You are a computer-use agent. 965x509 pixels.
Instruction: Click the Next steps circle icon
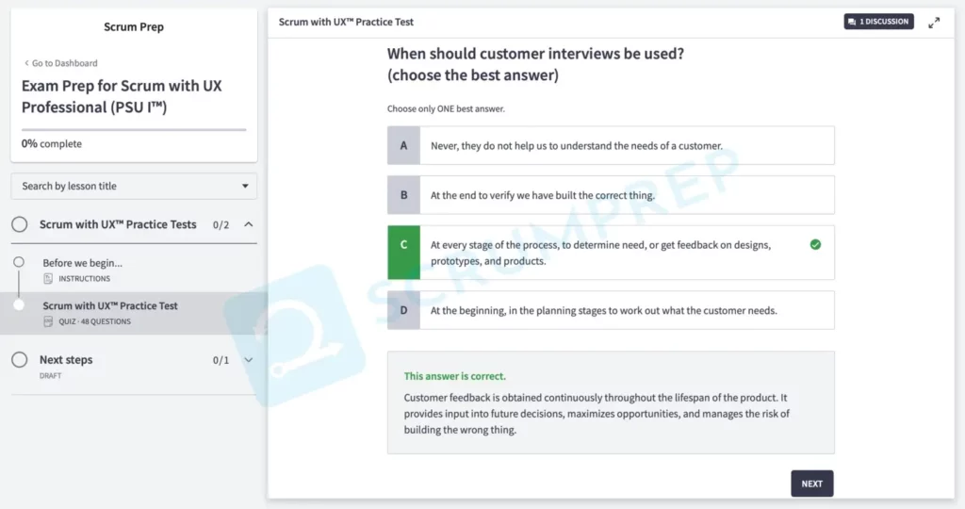(x=19, y=360)
